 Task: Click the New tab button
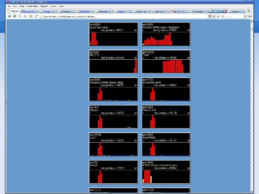pyautogui.click(x=13, y=11)
